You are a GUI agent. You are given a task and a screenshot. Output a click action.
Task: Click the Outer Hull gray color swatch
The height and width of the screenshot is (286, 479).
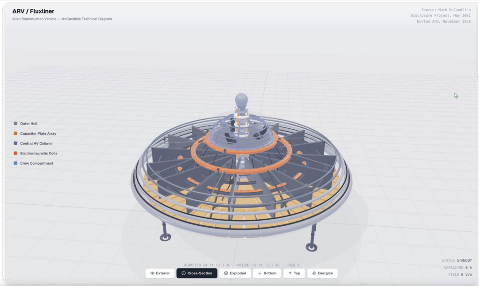click(15, 124)
